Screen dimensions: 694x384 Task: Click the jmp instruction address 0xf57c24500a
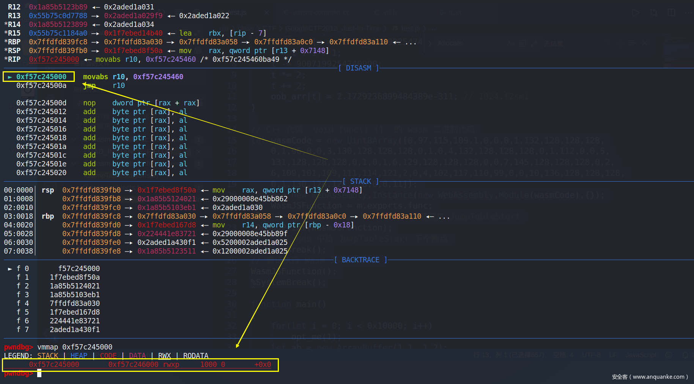coord(41,86)
